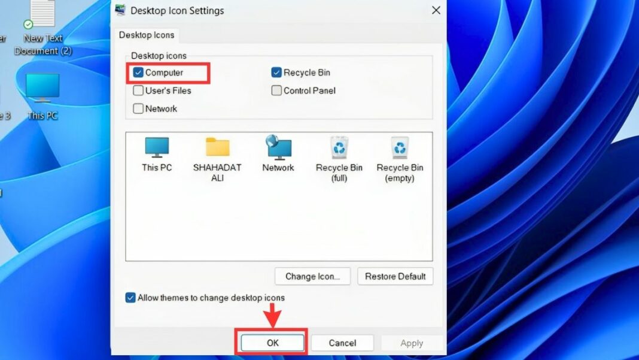Toggle Allow themes to change desktop icons
The width and height of the screenshot is (639, 360).
(x=130, y=298)
